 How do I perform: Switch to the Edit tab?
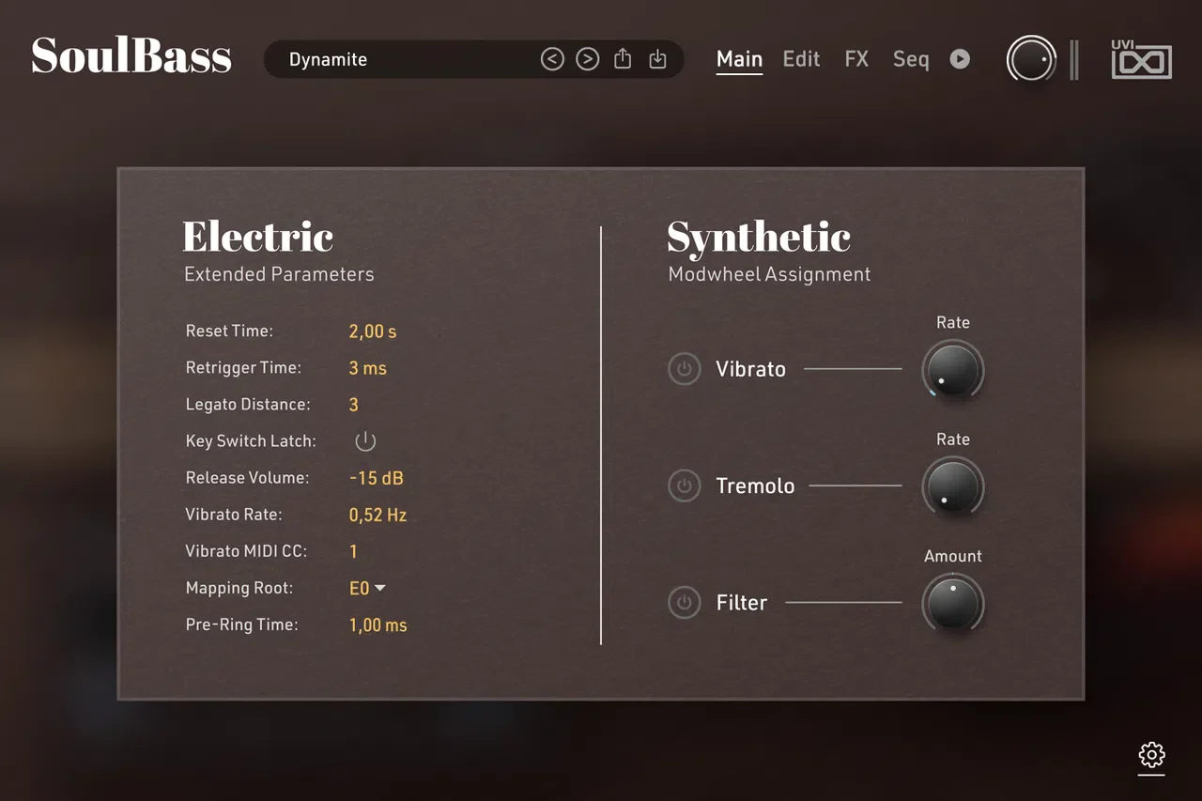[x=801, y=59]
